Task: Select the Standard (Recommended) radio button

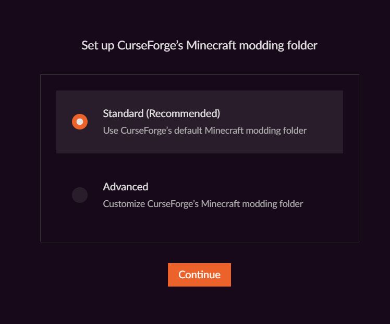Action: tap(80, 122)
